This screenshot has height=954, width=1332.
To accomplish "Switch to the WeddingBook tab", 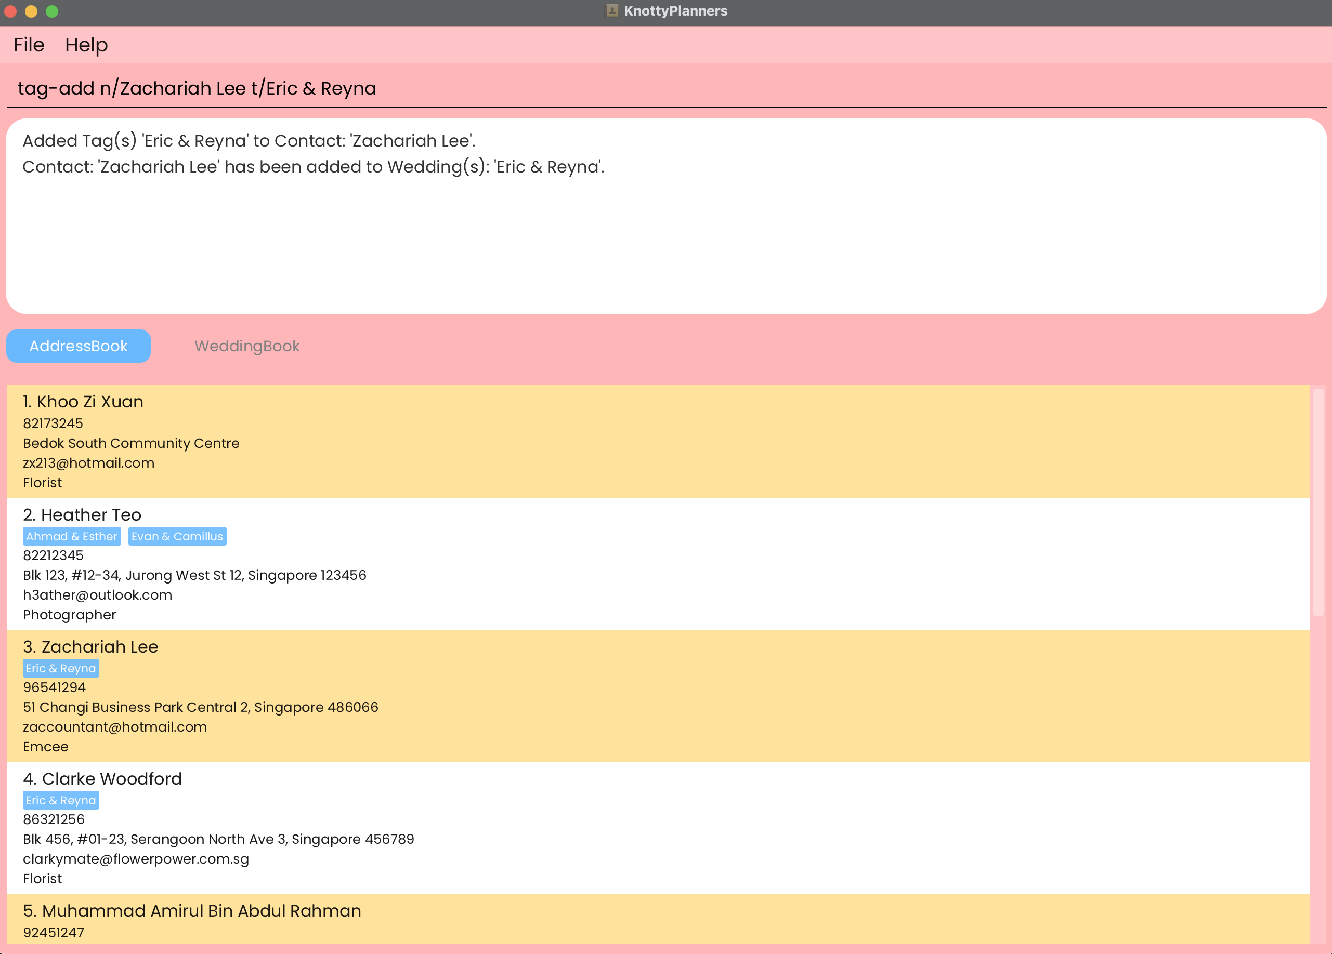I will pos(246,346).
